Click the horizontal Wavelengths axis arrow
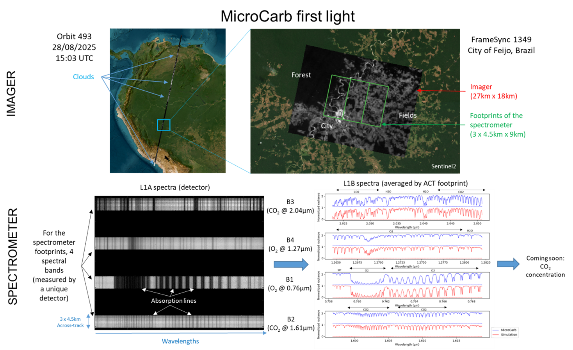 (181, 333)
